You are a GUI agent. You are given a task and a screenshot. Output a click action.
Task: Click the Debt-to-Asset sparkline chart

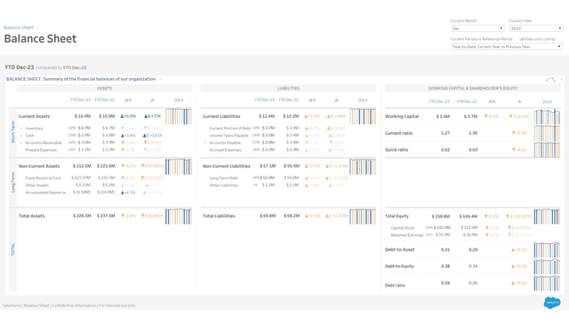pyautogui.click(x=548, y=249)
